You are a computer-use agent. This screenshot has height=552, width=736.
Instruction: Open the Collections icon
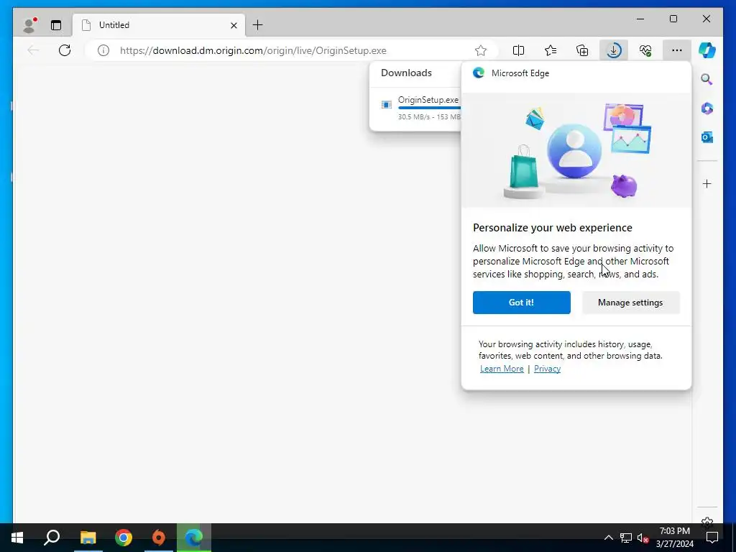tap(582, 50)
